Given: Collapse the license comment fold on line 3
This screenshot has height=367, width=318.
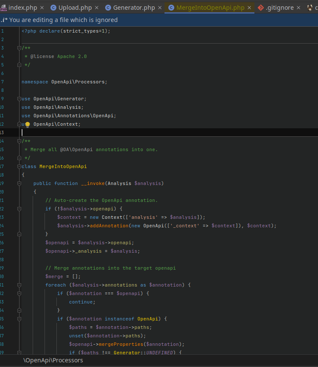Looking at the screenshot, I should pos(19,48).
